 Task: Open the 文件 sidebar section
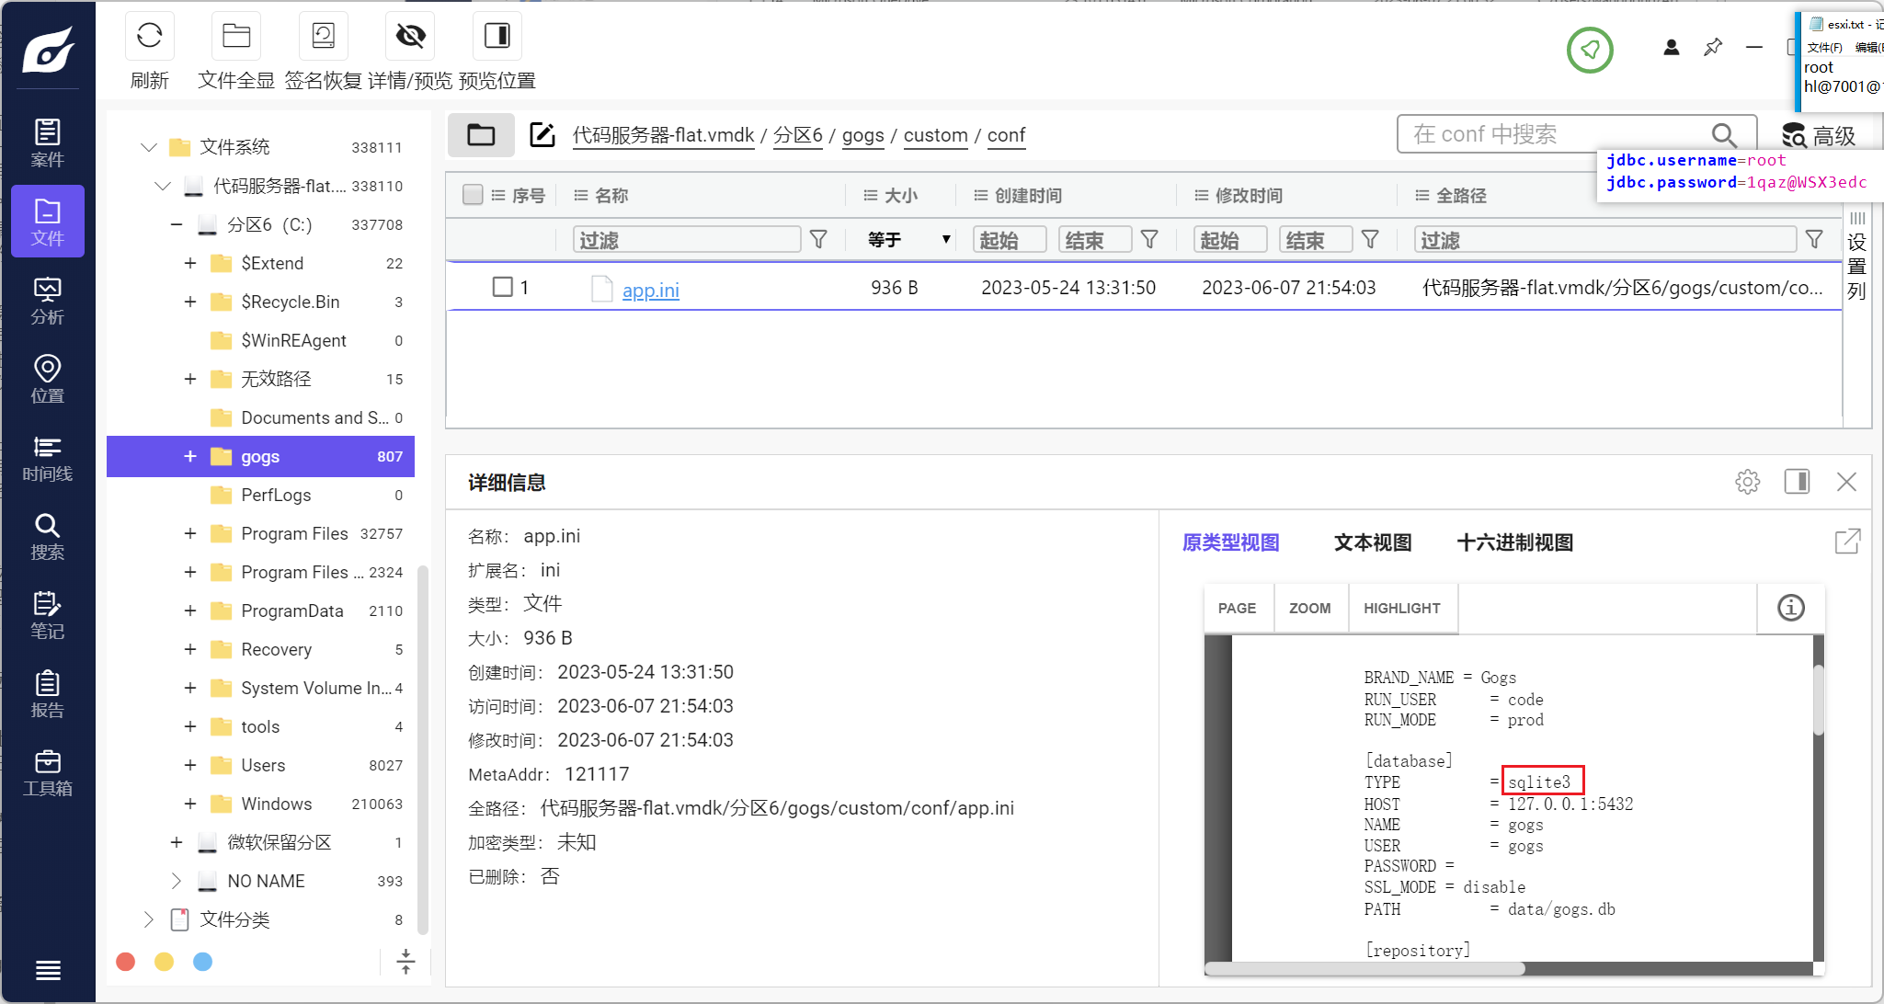point(48,222)
